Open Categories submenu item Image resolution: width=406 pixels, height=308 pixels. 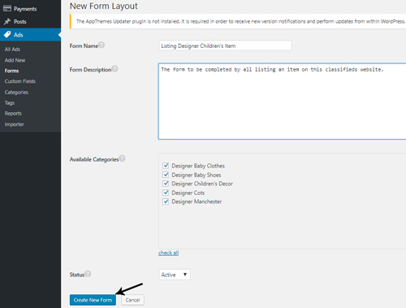click(16, 92)
